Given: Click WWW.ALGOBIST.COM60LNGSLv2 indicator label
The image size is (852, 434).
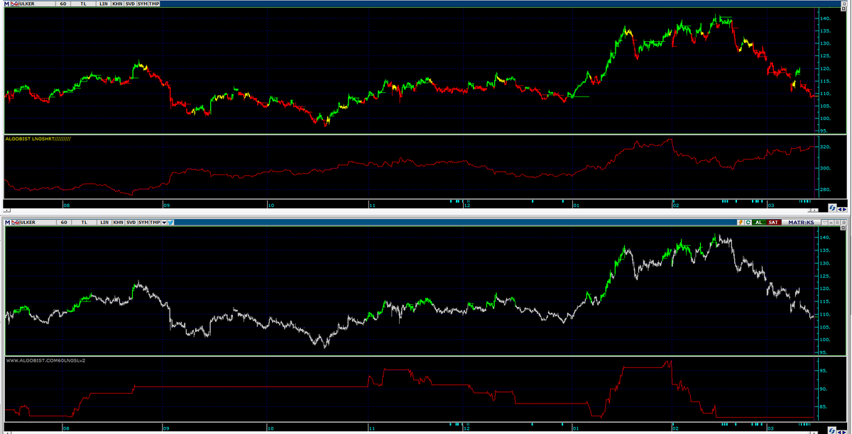Looking at the screenshot, I should (45, 360).
